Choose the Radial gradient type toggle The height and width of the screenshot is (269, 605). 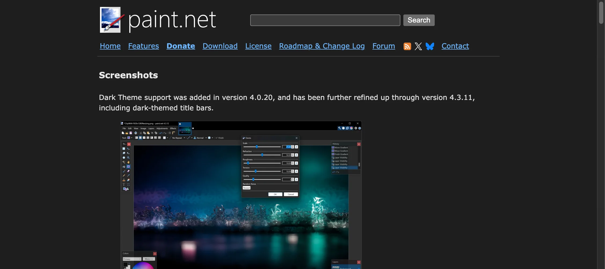pyautogui.click(x=148, y=138)
